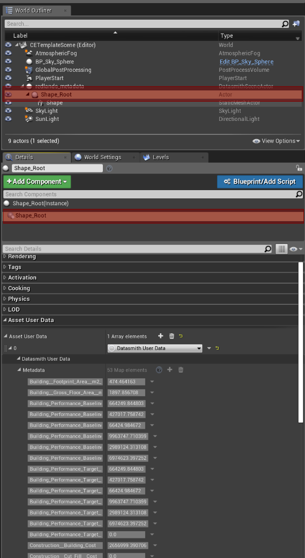Hide the AtmosphericFog actor
The width and height of the screenshot is (305, 558).
[9, 53]
